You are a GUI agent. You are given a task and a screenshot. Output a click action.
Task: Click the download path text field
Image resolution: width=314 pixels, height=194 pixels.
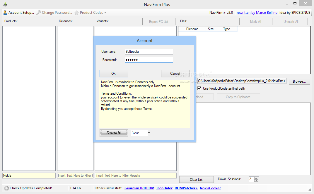point(242,81)
